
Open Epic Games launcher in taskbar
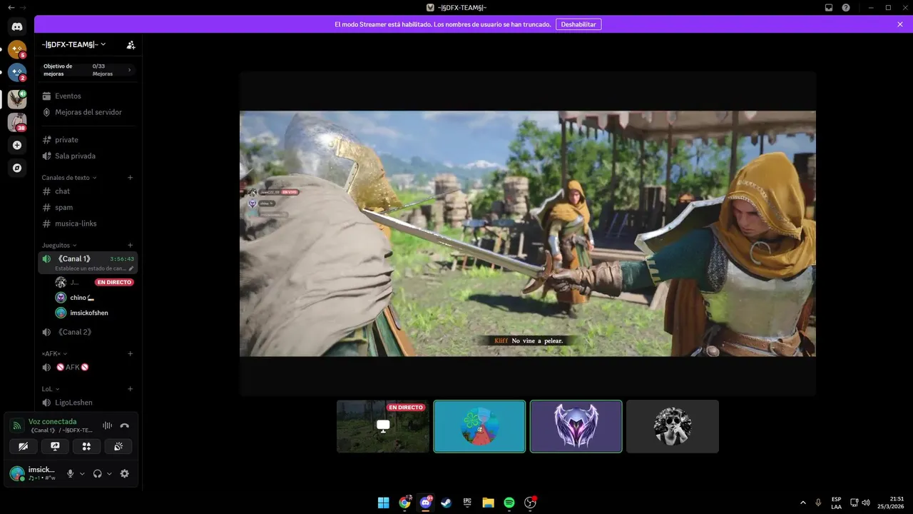[x=467, y=503]
